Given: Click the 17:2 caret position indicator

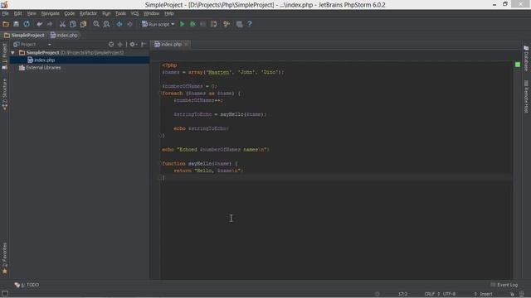Looking at the screenshot, I should [402, 294].
